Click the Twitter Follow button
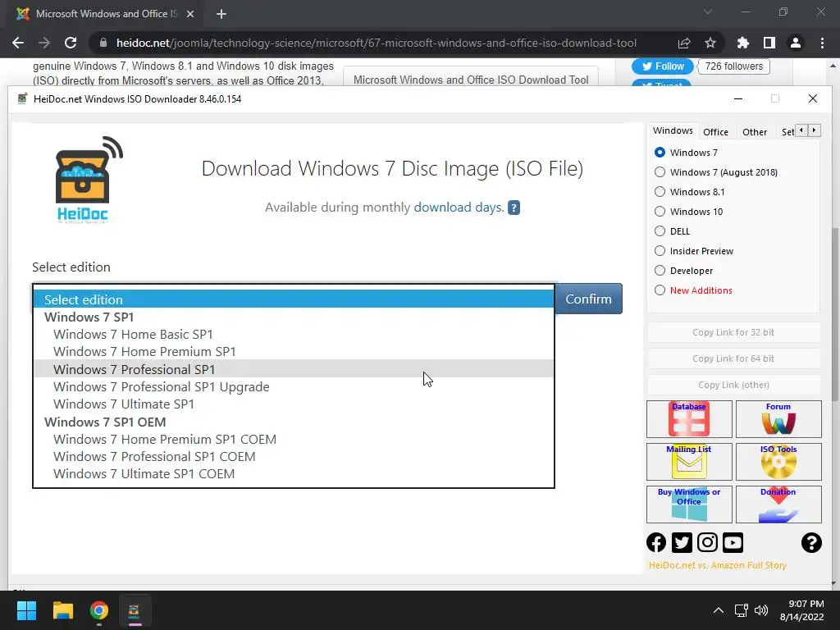Screen dimensions: 840x630 pyautogui.click(x=663, y=66)
